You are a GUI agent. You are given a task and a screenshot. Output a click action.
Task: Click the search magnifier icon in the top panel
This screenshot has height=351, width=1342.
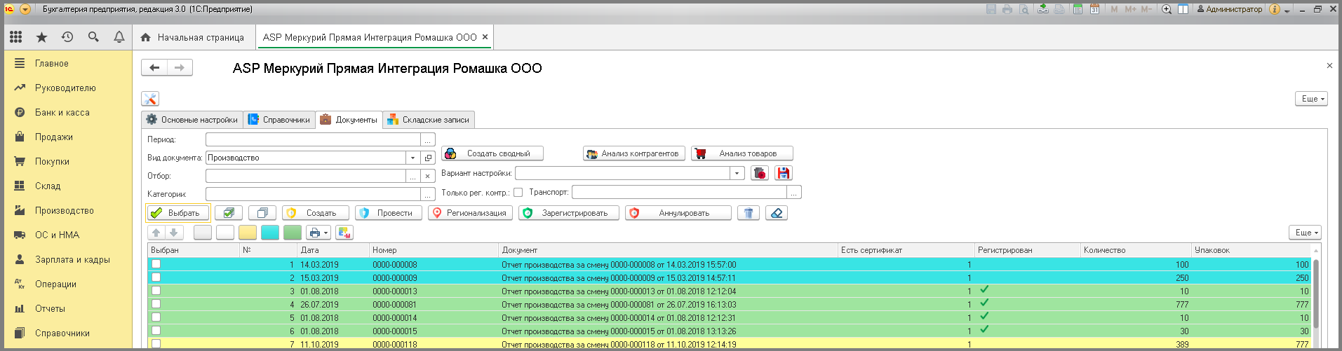tap(93, 37)
